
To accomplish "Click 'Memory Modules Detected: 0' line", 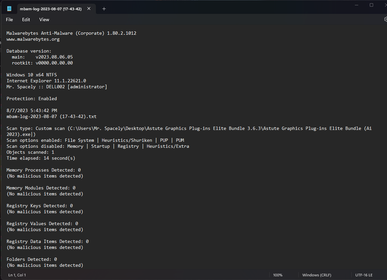I will tap(41, 188).
